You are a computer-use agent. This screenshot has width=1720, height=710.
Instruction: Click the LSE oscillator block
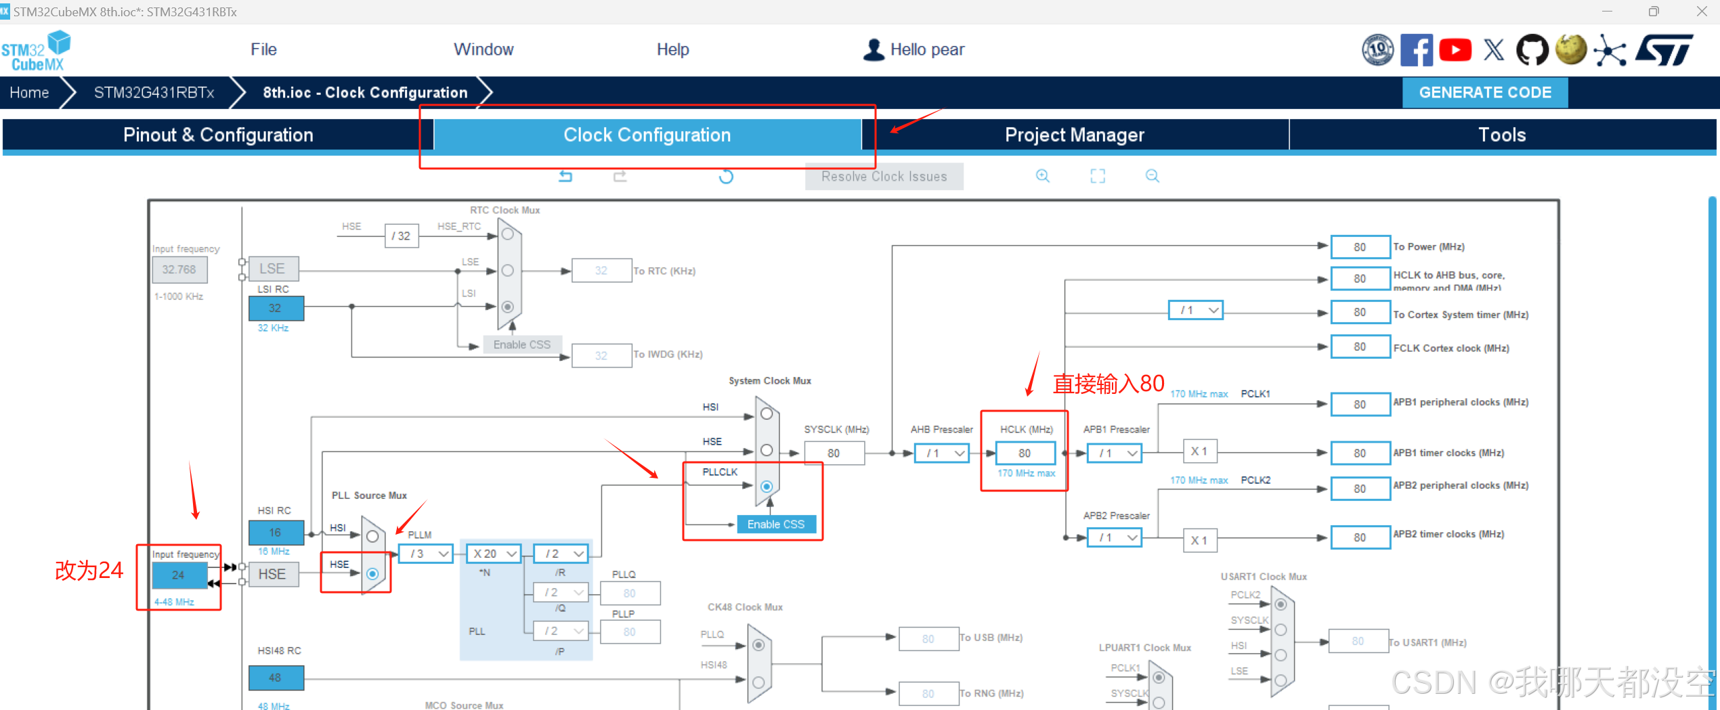[273, 269]
